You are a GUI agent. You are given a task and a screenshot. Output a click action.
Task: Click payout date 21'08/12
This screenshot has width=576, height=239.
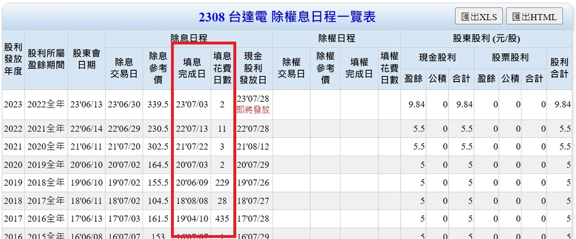253,147
